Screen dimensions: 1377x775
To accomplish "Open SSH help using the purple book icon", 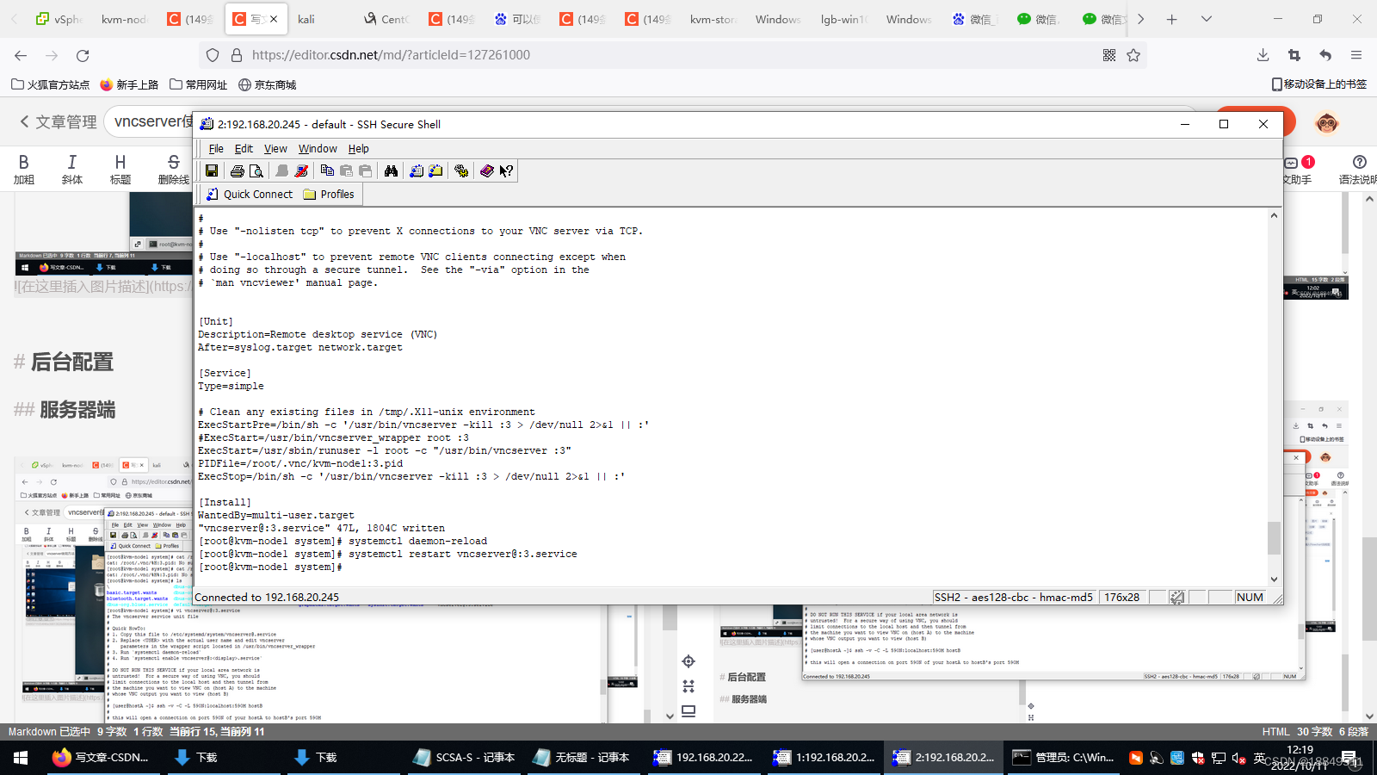I will 487,170.
